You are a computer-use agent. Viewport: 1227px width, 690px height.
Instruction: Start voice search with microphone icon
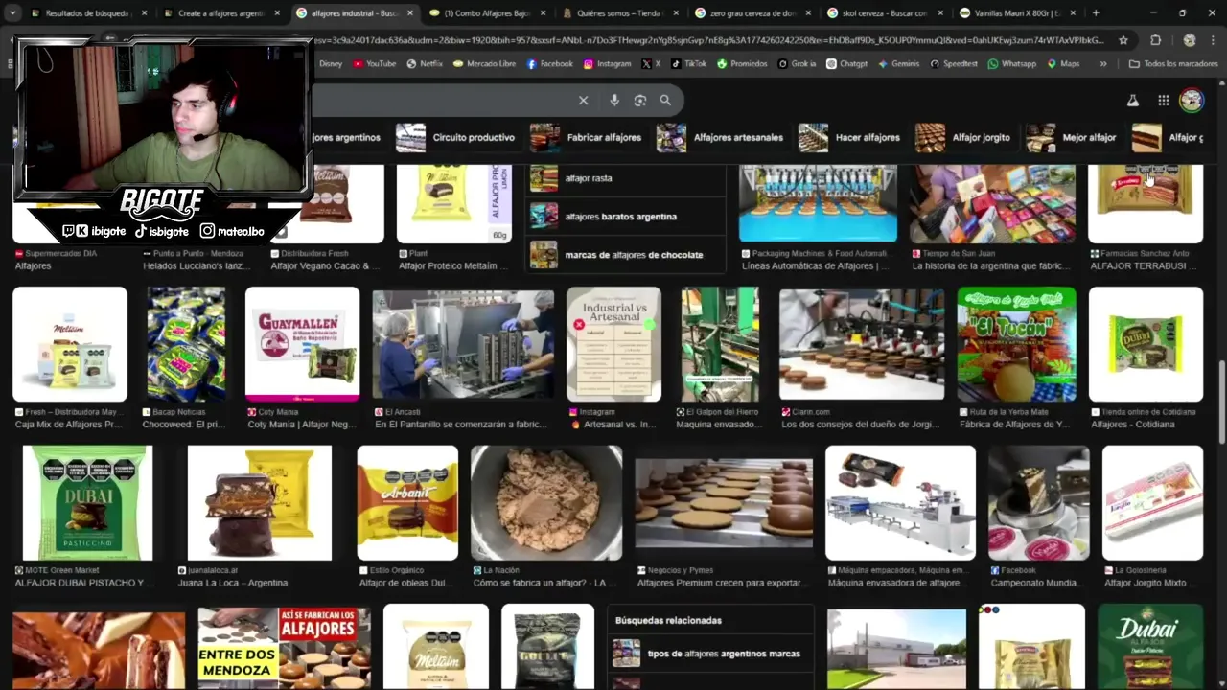(x=614, y=101)
